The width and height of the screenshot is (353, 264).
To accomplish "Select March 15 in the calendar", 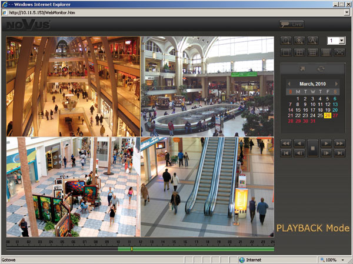I will point(298,110).
